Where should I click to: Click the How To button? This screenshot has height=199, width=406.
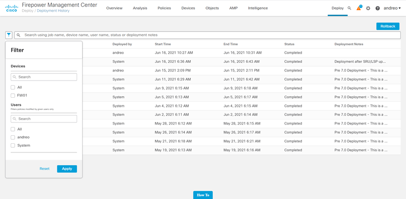pyautogui.click(x=203, y=195)
